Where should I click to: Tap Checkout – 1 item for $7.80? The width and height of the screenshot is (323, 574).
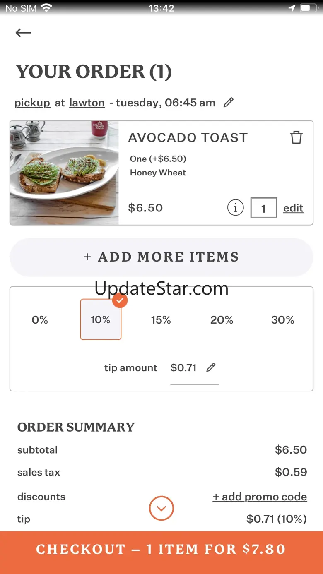[161, 550]
